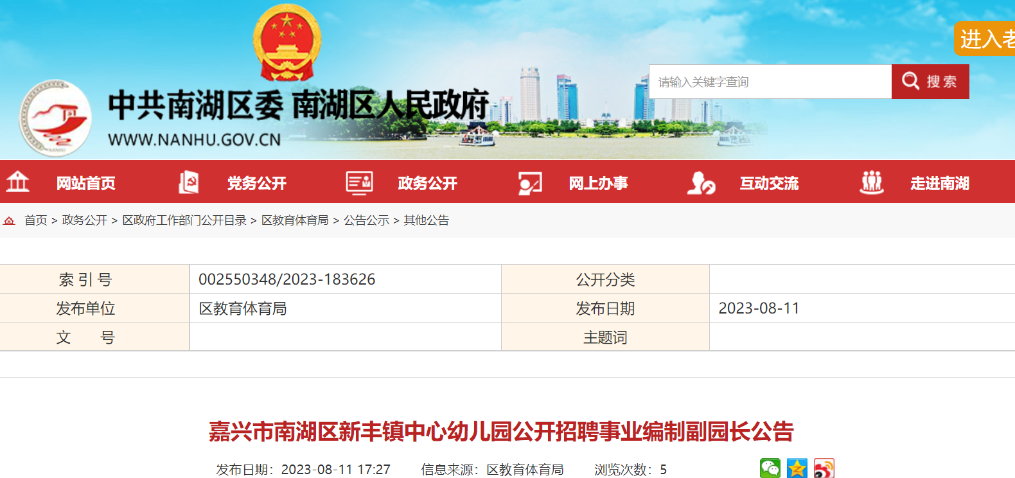Click the national emblem icon
The width and height of the screenshot is (1015, 478).
287,42
